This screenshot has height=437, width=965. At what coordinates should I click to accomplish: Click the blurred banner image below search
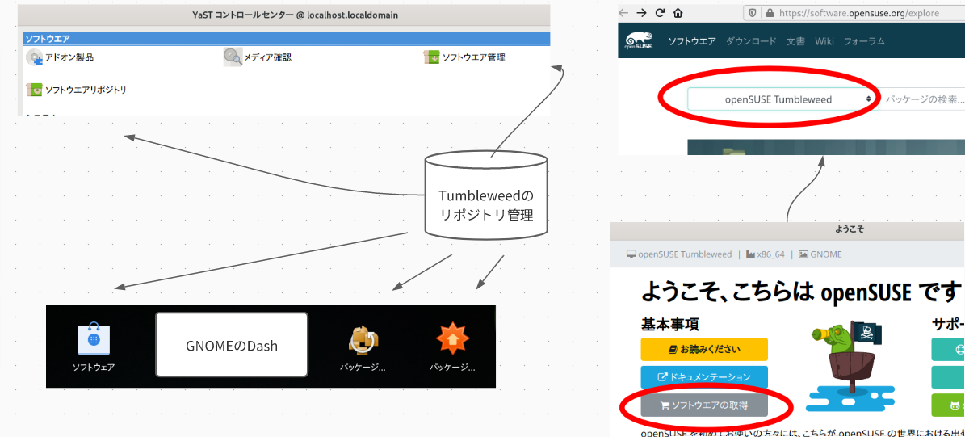tap(826, 147)
